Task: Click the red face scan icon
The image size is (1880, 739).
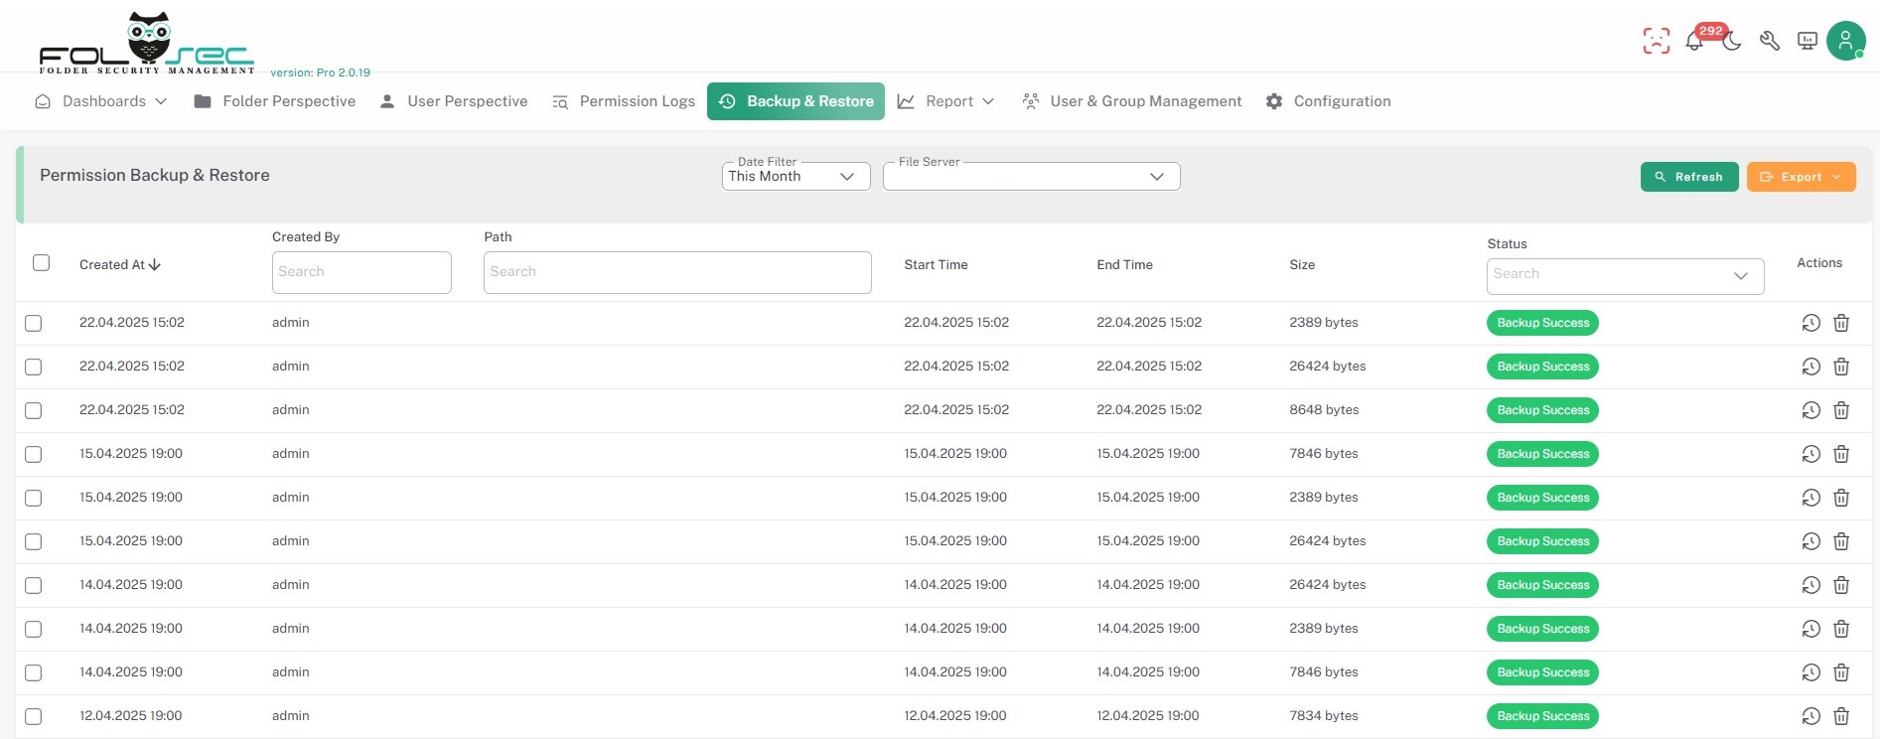Action: [x=1656, y=41]
